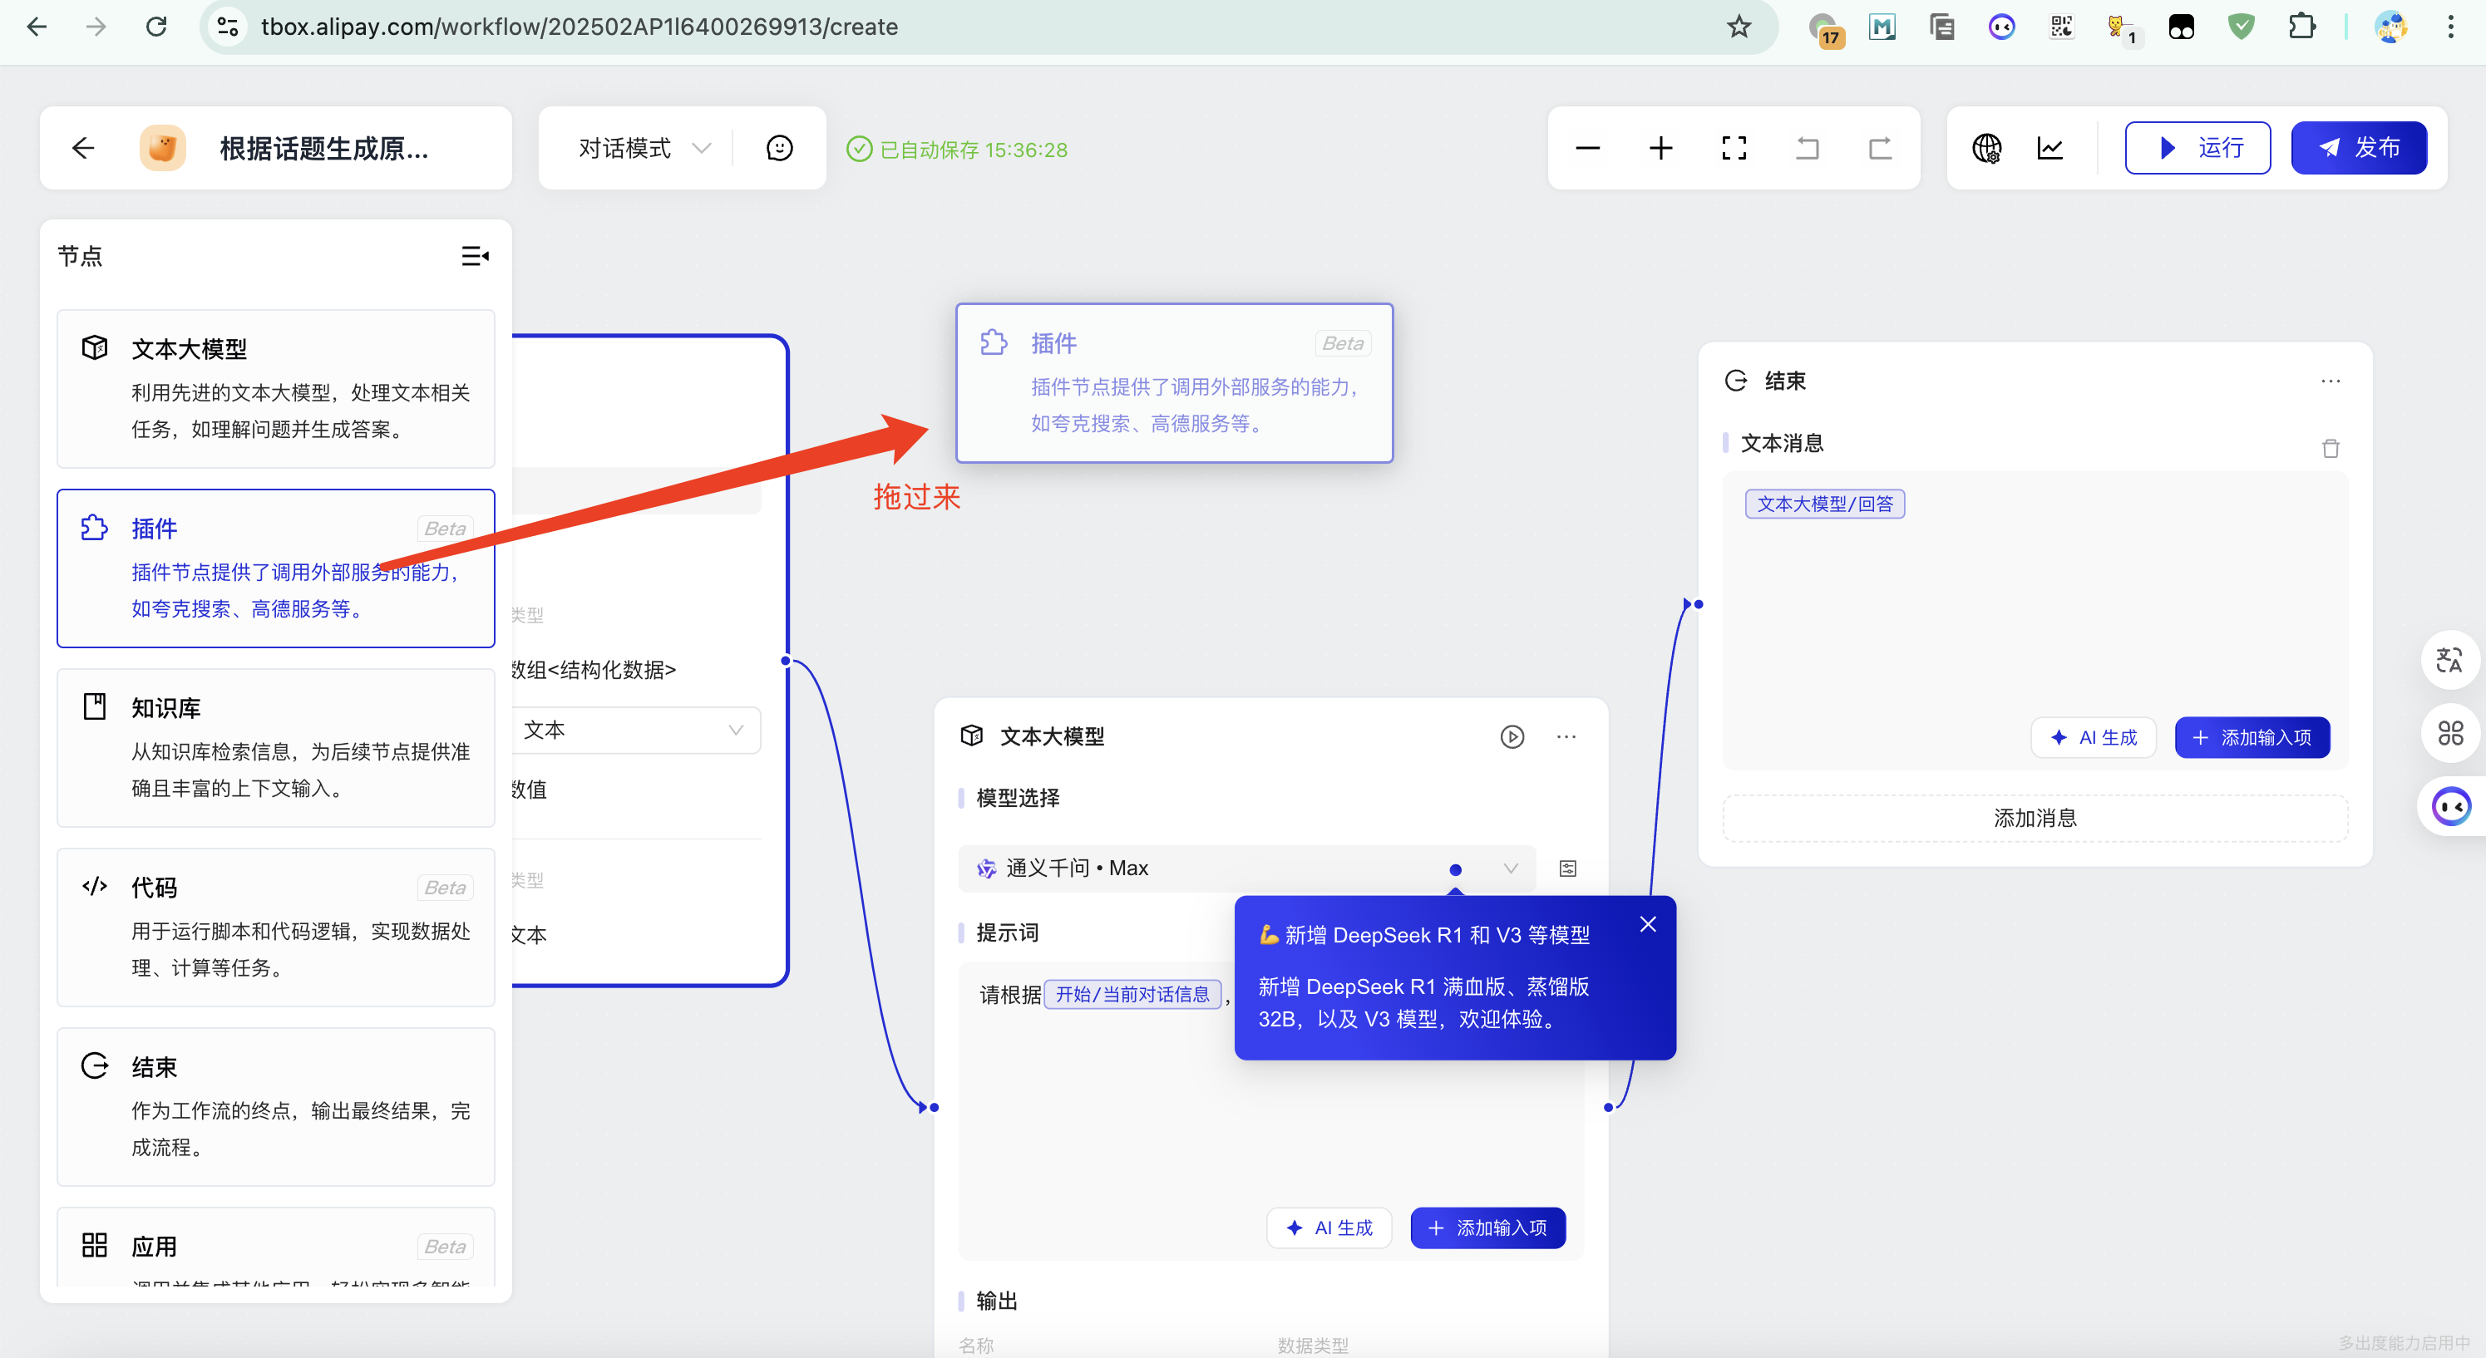This screenshot has width=2486, height=1358.
Task: Click the back arrow beside the workflow title
Action: pyautogui.click(x=83, y=149)
